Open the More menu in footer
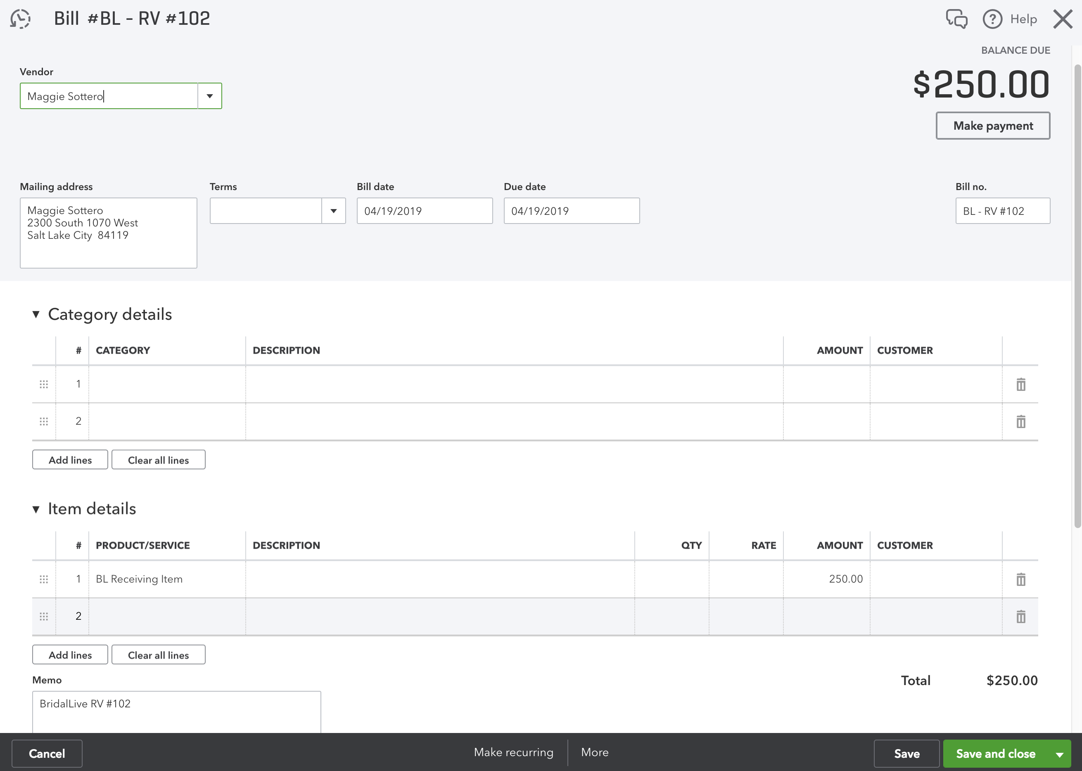This screenshot has height=771, width=1082. pos(595,752)
